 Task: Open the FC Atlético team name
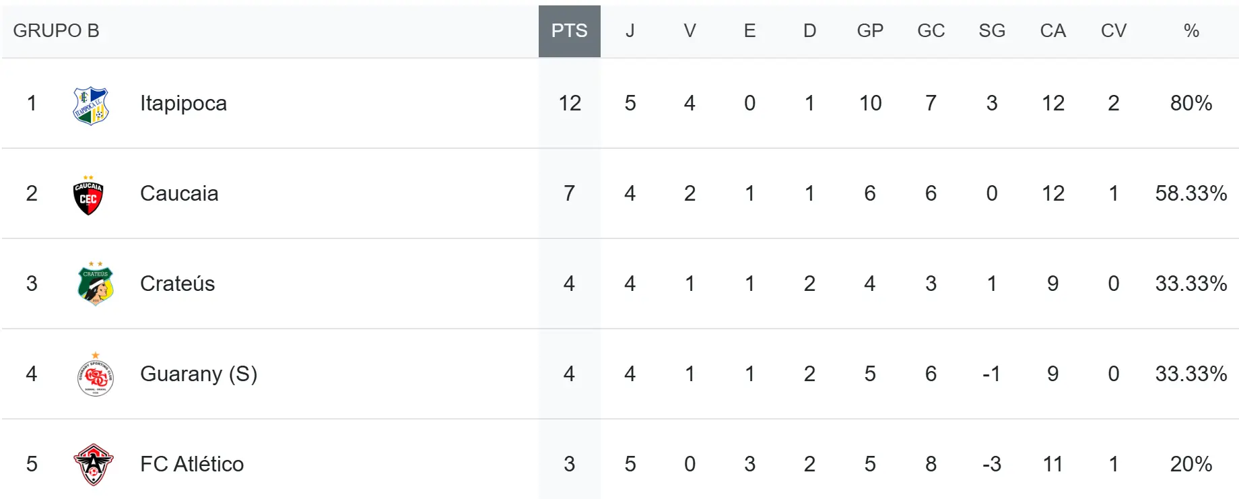point(192,464)
